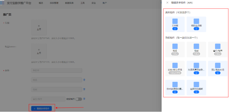Image resolution: width=235 pixels, height=112 pixels.
Task: Click the 已添加 badge under 姓名
Action: click(x=175, y=54)
